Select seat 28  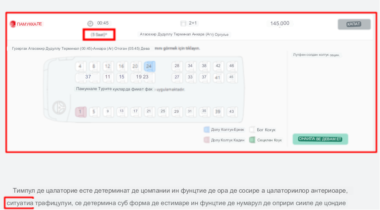(177, 66)
